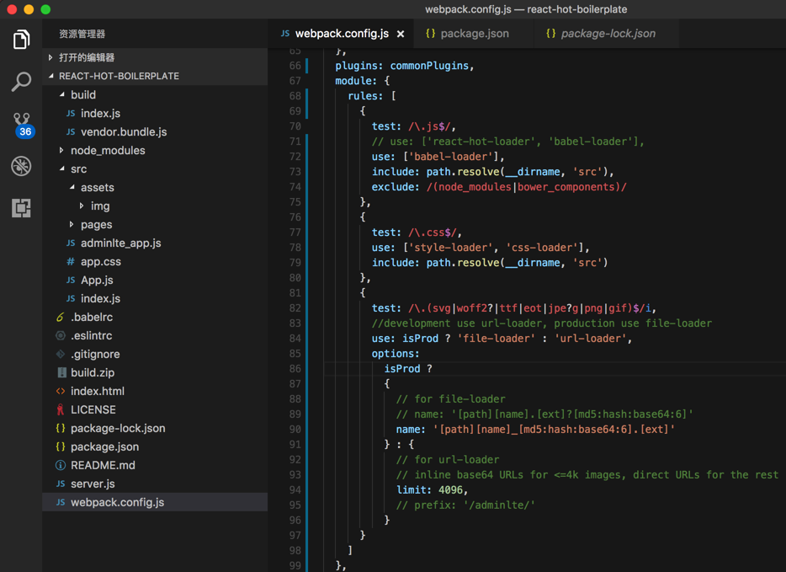Expand the pages folder

click(96, 224)
